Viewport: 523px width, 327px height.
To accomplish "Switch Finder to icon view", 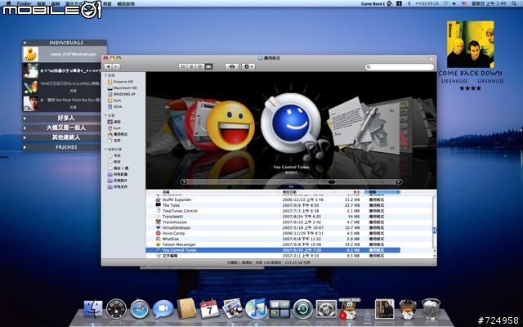I will coord(183,67).
